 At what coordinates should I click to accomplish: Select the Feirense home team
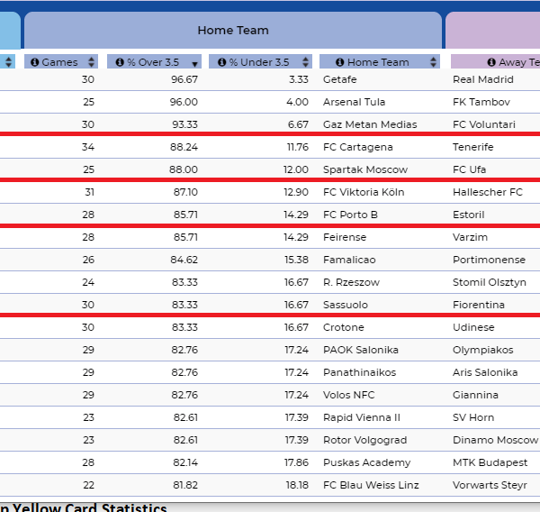(x=345, y=237)
